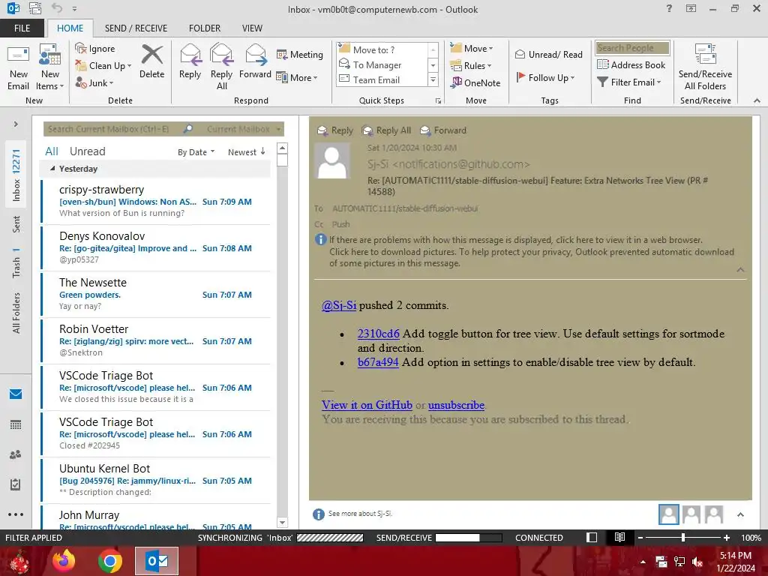
Task: Send message to OneNote
Action: (475, 82)
